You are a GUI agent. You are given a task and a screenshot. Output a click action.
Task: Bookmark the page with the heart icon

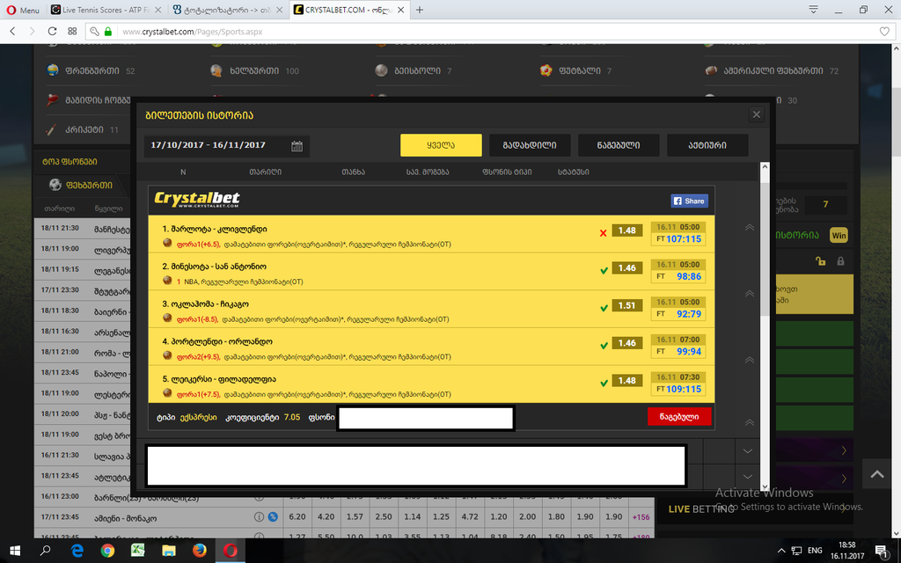(x=885, y=32)
